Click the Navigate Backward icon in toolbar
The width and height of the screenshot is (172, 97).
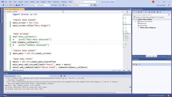(x=3, y=5)
